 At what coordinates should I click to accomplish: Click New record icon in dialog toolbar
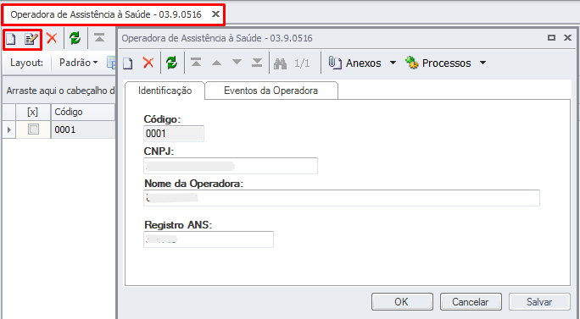pyautogui.click(x=128, y=63)
